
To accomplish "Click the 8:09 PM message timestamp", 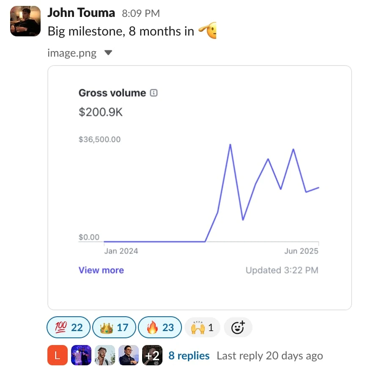I will [x=141, y=14].
